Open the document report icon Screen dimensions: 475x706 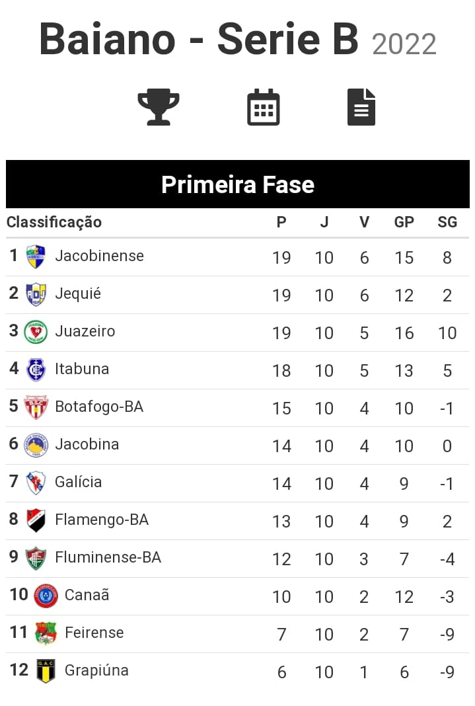[361, 107]
